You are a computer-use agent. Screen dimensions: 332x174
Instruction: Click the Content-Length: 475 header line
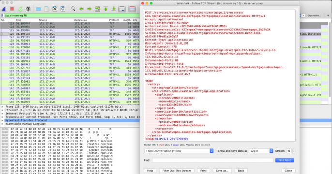[161, 47]
